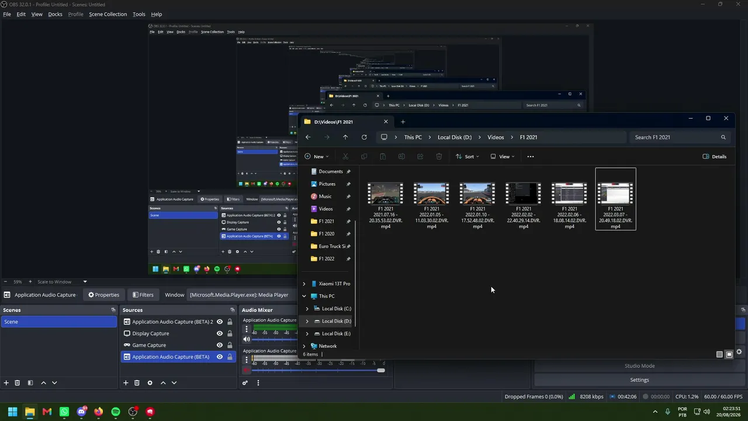
Task: Click the Filters button in source toolbar
Action: (x=143, y=295)
